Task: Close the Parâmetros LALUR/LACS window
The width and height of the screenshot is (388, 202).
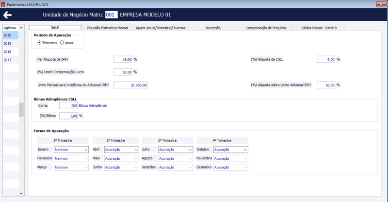Action: coord(381,4)
